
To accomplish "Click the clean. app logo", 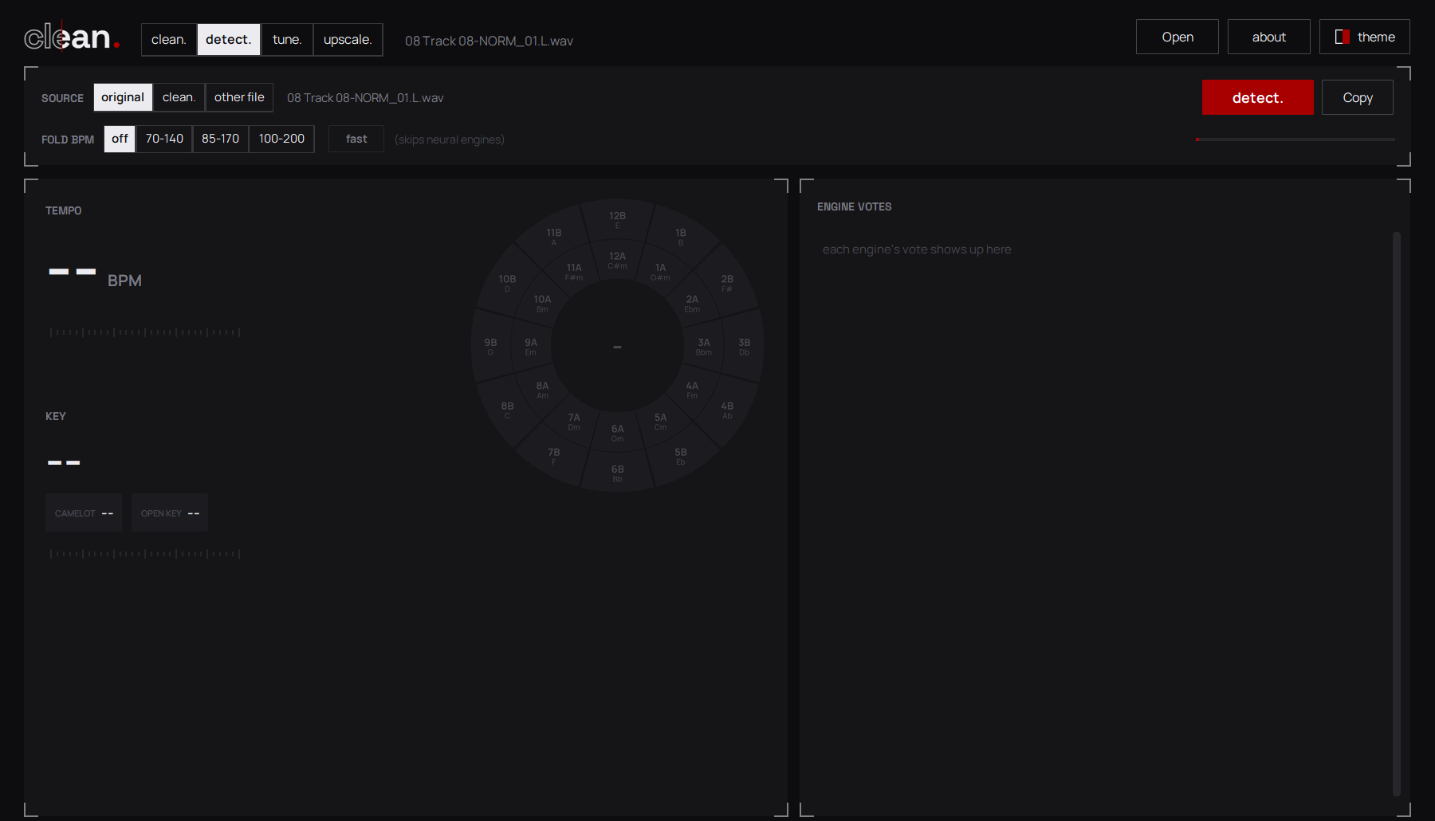I will pyautogui.click(x=72, y=37).
